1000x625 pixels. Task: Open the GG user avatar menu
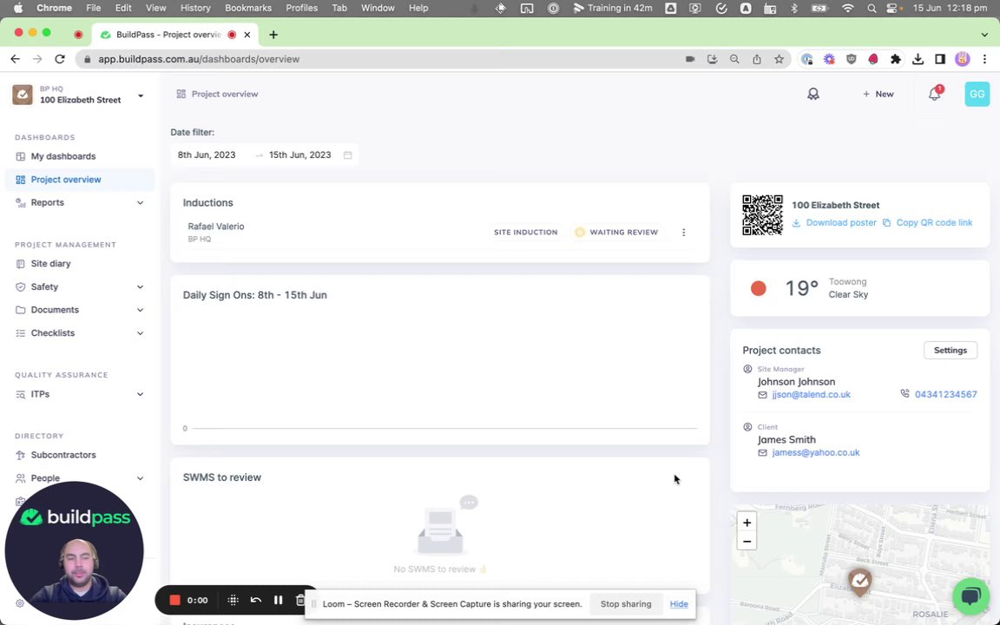977,94
